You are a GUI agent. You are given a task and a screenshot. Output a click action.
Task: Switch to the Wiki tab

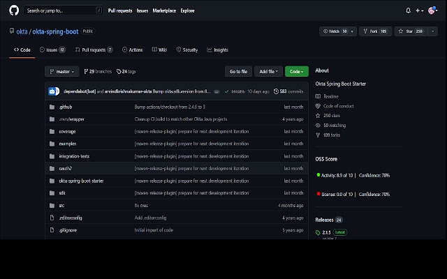pyautogui.click(x=159, y=50)
